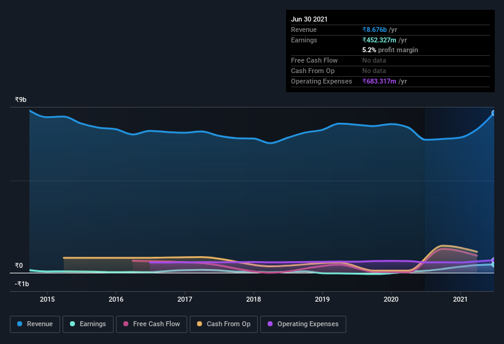The height and width of the screenshot is (344, 504).
Task: Click the Revenue tooltip row label
Action: click(x=304, y=29)
